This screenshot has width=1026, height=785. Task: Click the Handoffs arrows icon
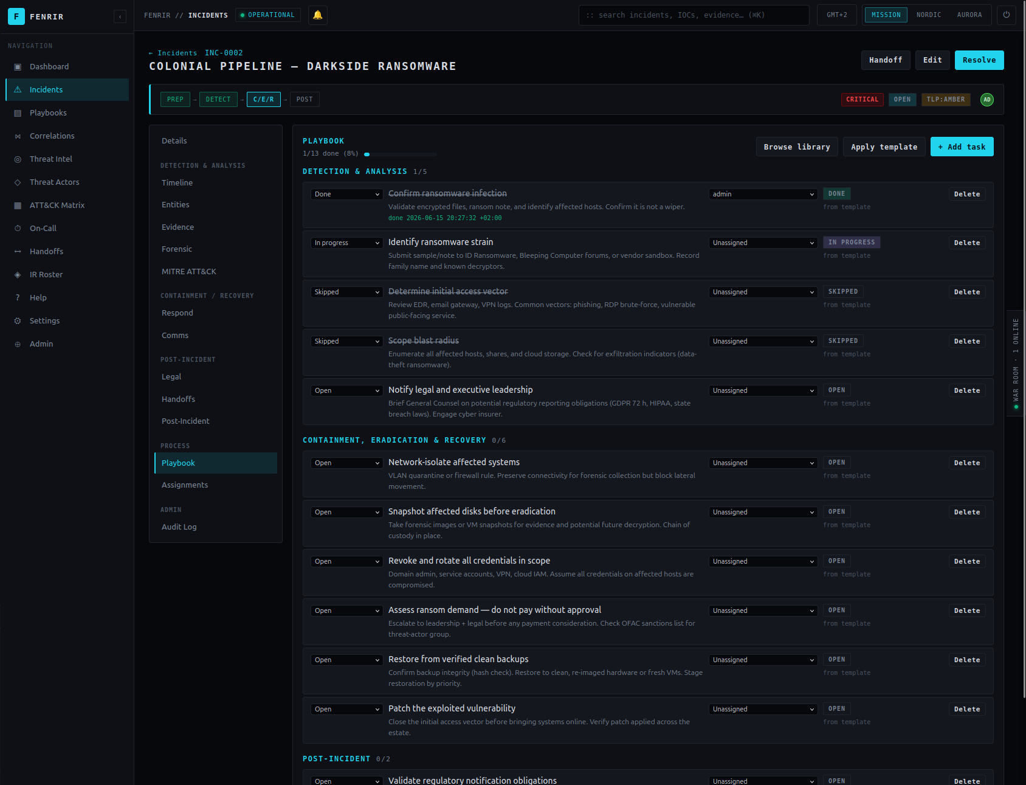[x=18, y=252]
